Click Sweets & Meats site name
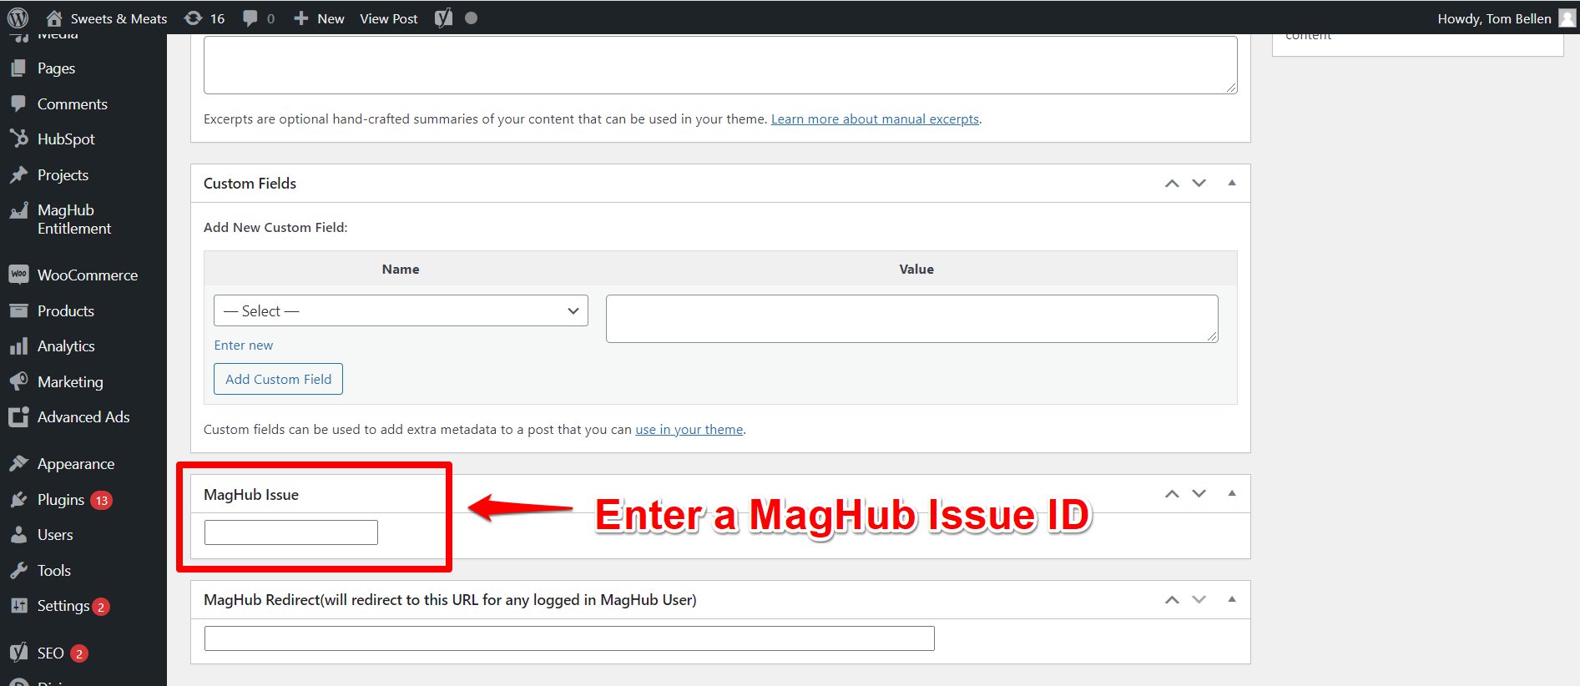1580x686 pixels. tap(119, 18)
